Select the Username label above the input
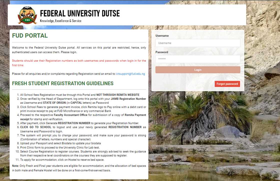Image resolution: width=280 pixels, height=181 pixels. [162, 36]
